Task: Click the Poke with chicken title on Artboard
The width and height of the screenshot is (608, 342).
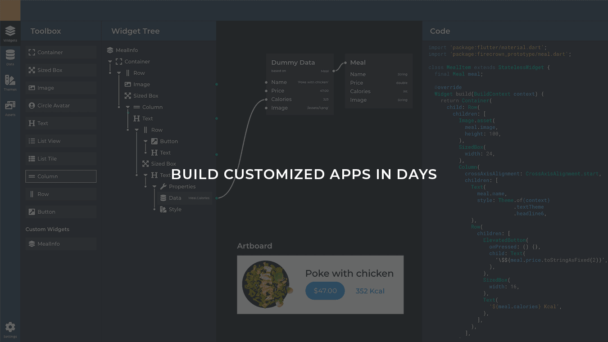Action: point(349,274)
